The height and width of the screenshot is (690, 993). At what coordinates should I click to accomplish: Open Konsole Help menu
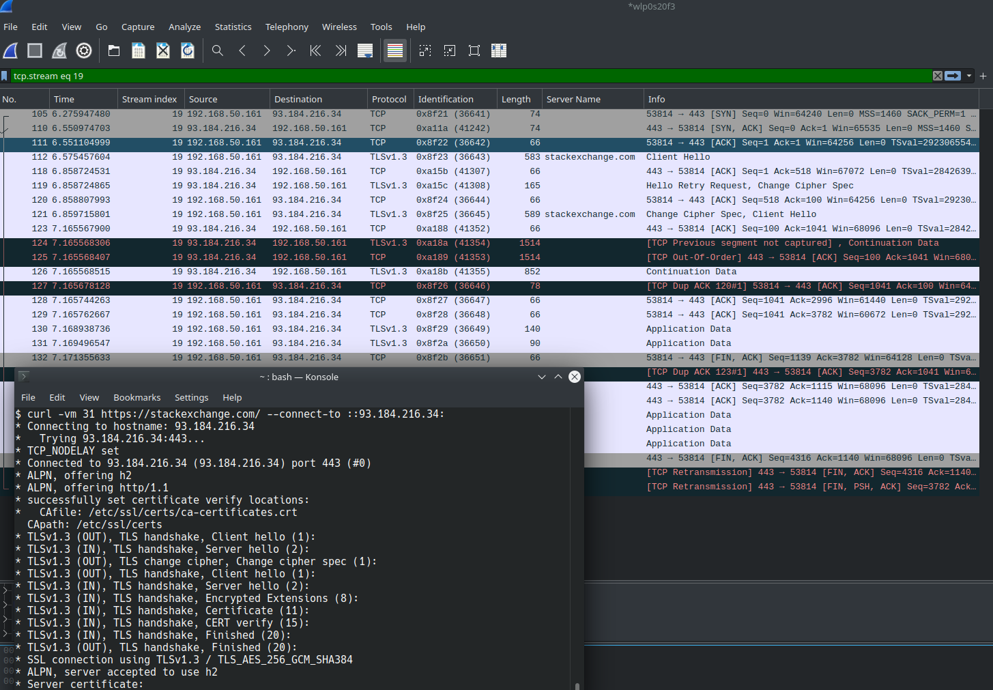(x=232, y=397)
